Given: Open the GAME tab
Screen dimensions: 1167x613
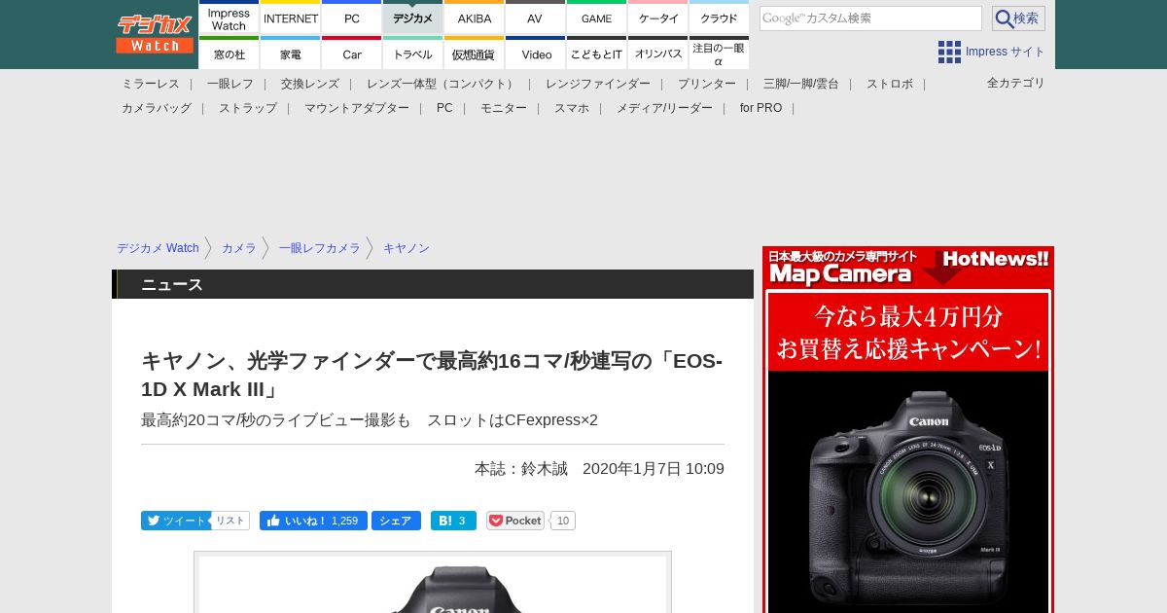Looking at the screenshot, I should [x=596, y=18].
